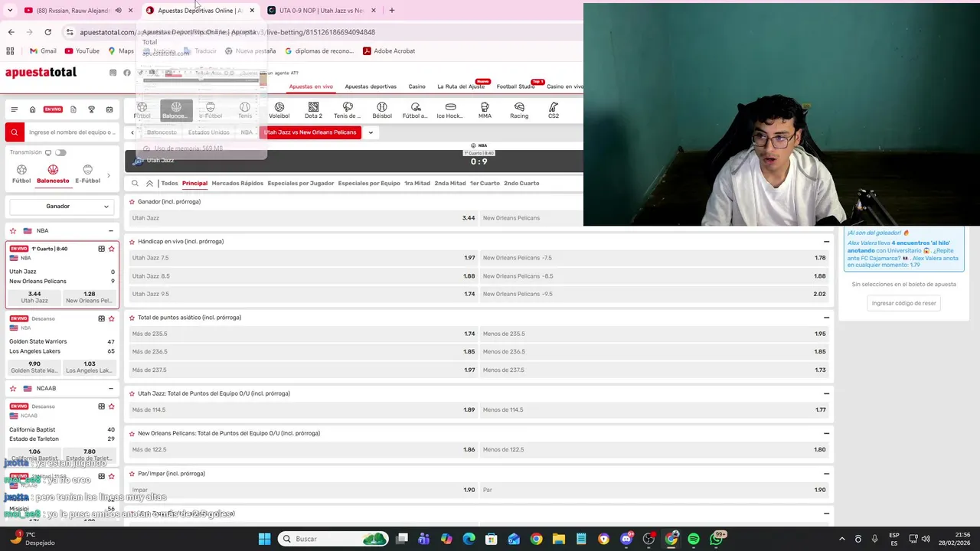The width and height of the screenshot is (980, 551).
Task: Bet on Utah Jazz 7.5 at 1.97
Action: [303, 258]
